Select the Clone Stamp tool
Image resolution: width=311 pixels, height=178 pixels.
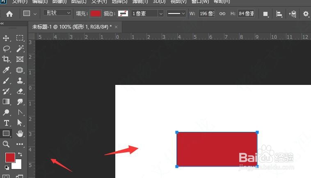click(20, 80)
